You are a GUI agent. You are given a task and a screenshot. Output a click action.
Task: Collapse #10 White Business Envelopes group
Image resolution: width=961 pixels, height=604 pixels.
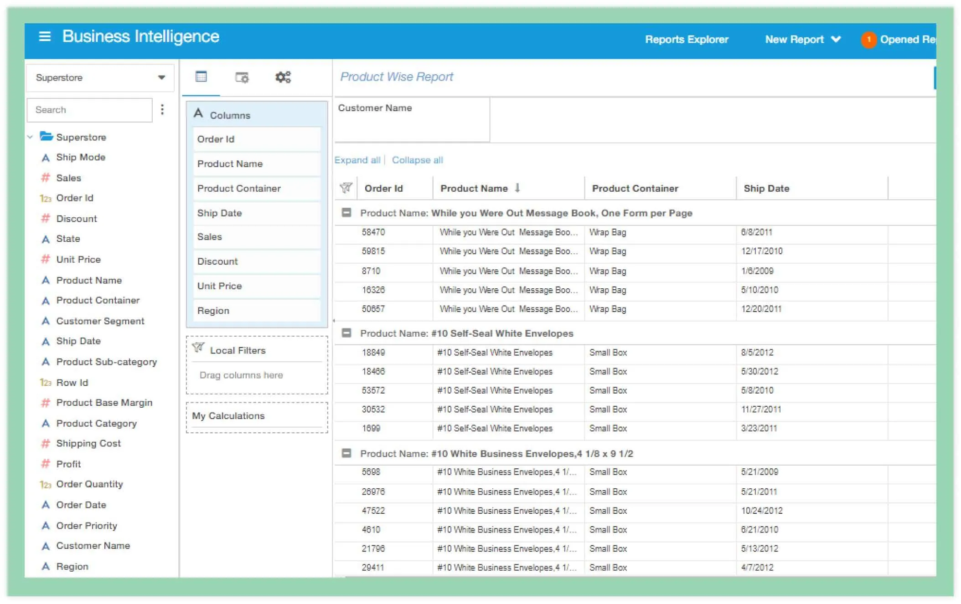(x=346, y=453)
